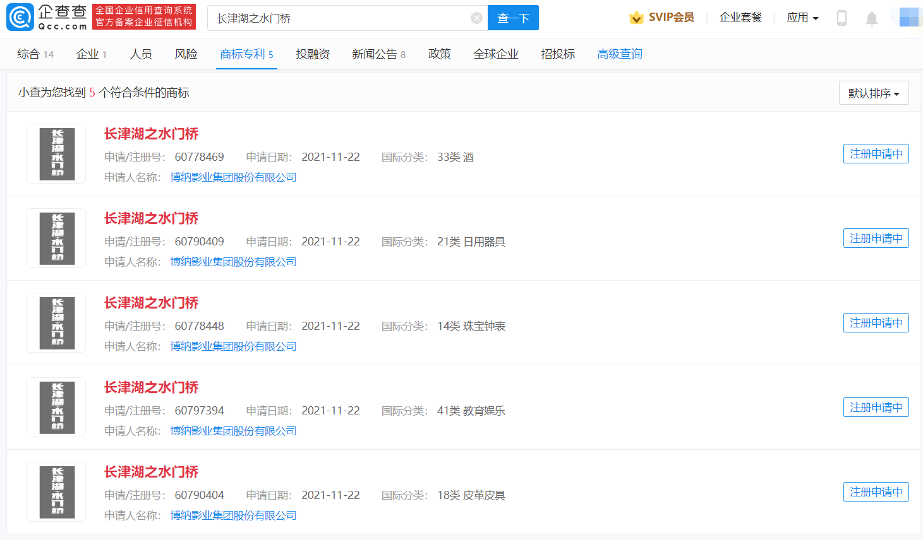Click the first trademark image thumbnail
The width and height of the screenshot is (923, 540).
[x=55, y=153]
